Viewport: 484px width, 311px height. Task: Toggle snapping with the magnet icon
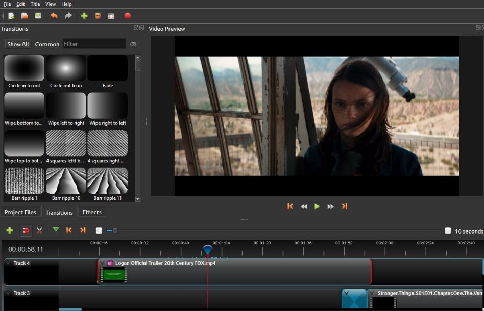coord(26,230)
